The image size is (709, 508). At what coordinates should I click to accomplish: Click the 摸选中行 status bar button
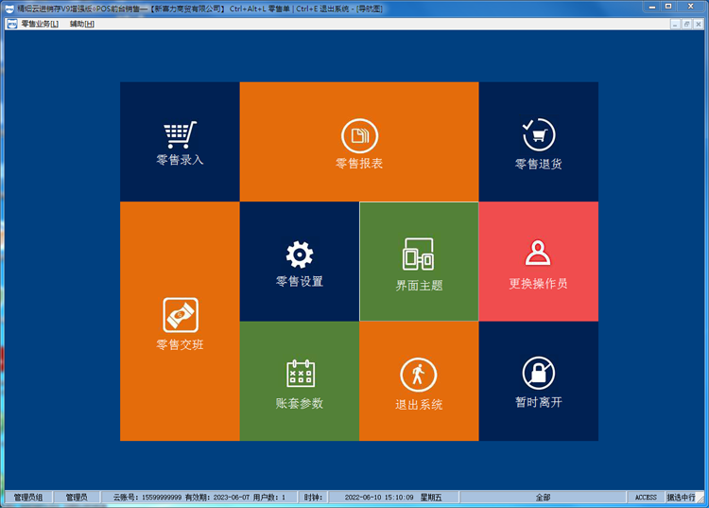682,498
